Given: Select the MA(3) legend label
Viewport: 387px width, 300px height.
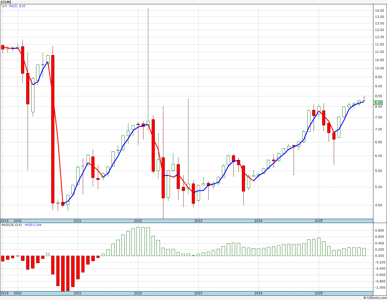Looking at the screenshot, I should pyautogui.click(x=13, y=6).
